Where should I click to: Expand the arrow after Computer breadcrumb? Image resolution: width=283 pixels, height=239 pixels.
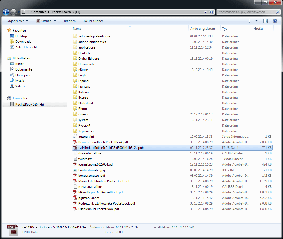click(49, 12)
